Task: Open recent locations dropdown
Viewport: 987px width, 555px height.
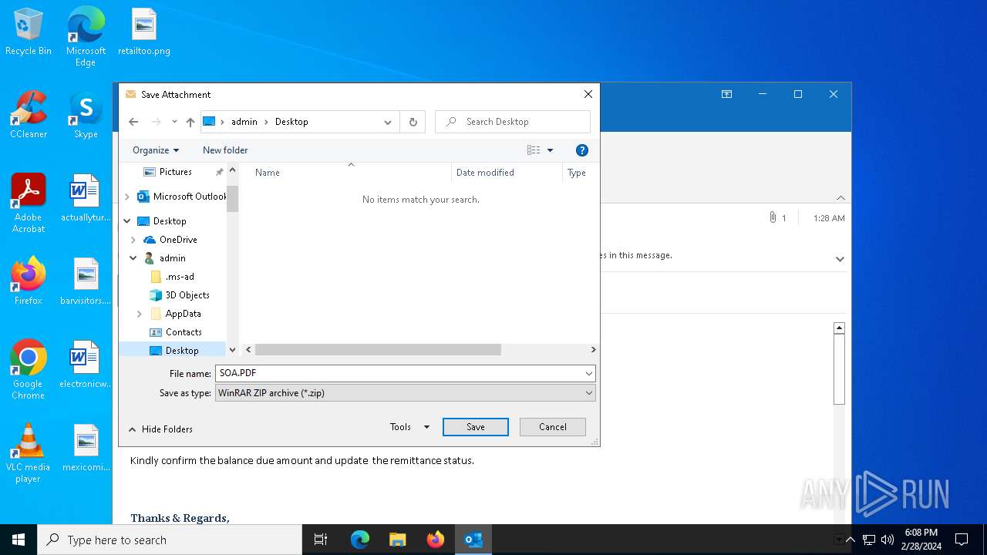Action: (x=174, y=122)
